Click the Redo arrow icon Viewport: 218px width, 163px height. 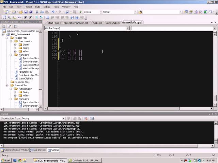(x=60, y=12)
